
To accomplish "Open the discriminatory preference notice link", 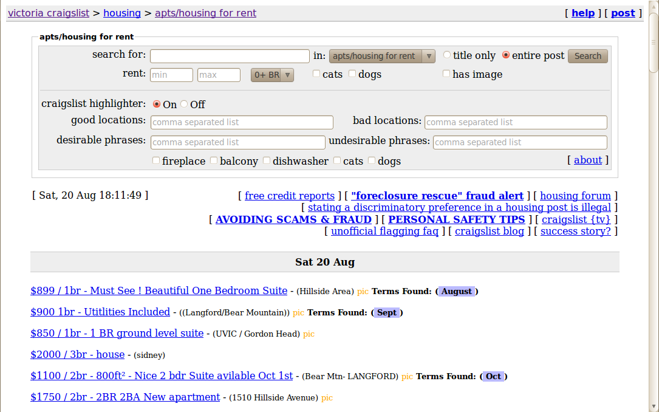I will (x=459, y=208).
